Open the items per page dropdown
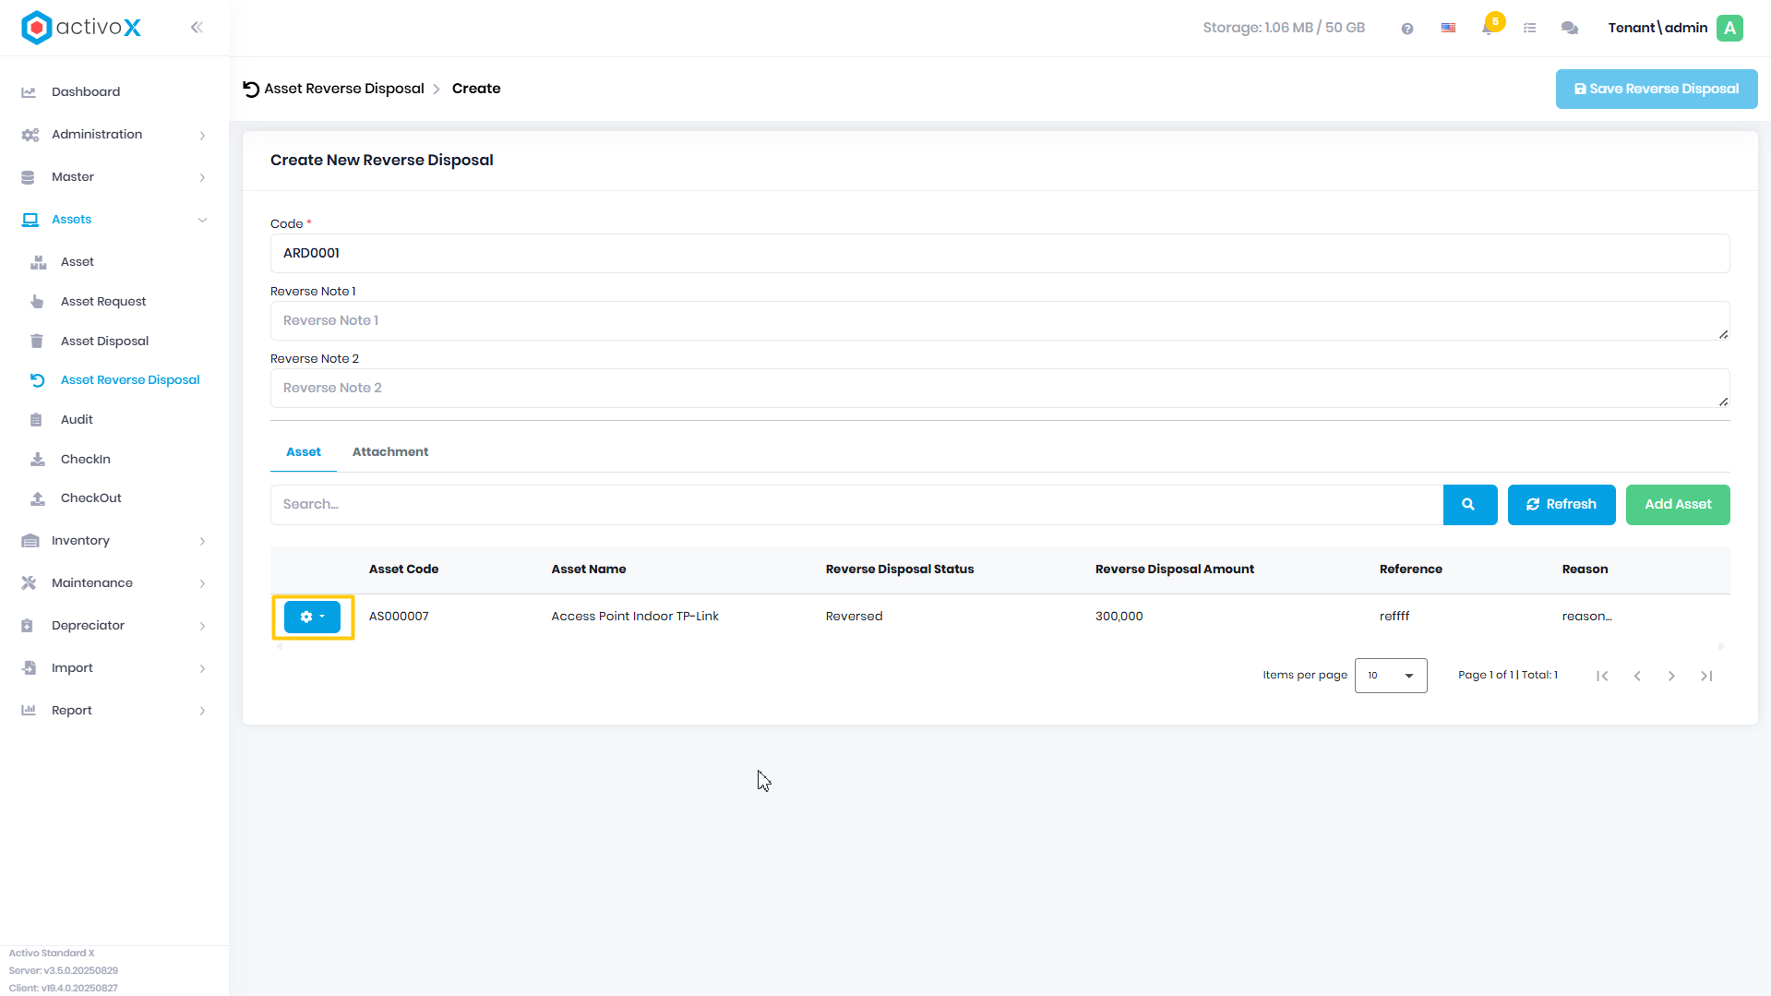Viewport: 1771px width, 996px height. [1391, 676]
